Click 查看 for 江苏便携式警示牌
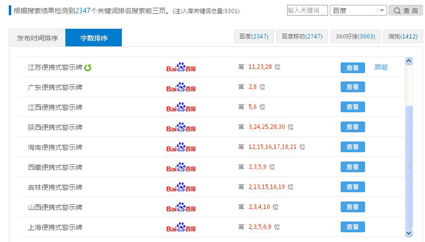Screen dimensions: 425x242 click(353, 68)
